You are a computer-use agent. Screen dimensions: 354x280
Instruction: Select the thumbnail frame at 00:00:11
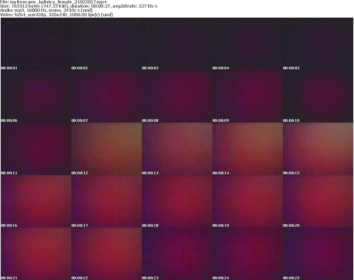click(x=36, y=149)
